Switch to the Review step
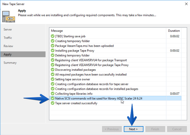 pos(8,46)
